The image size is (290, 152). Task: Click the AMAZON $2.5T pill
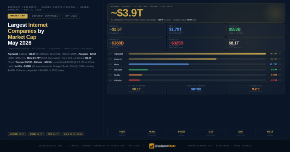pyautogui.click(x=36, y=134)
